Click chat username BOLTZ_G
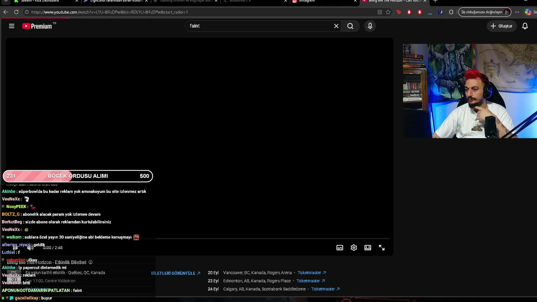 (11, 214)
